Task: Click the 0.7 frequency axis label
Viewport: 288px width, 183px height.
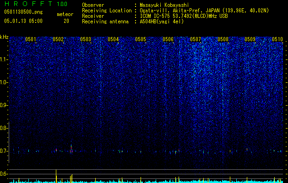Action: click(x=4, y=151)
